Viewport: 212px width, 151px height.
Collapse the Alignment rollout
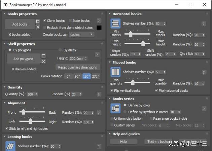coord(5,103)
